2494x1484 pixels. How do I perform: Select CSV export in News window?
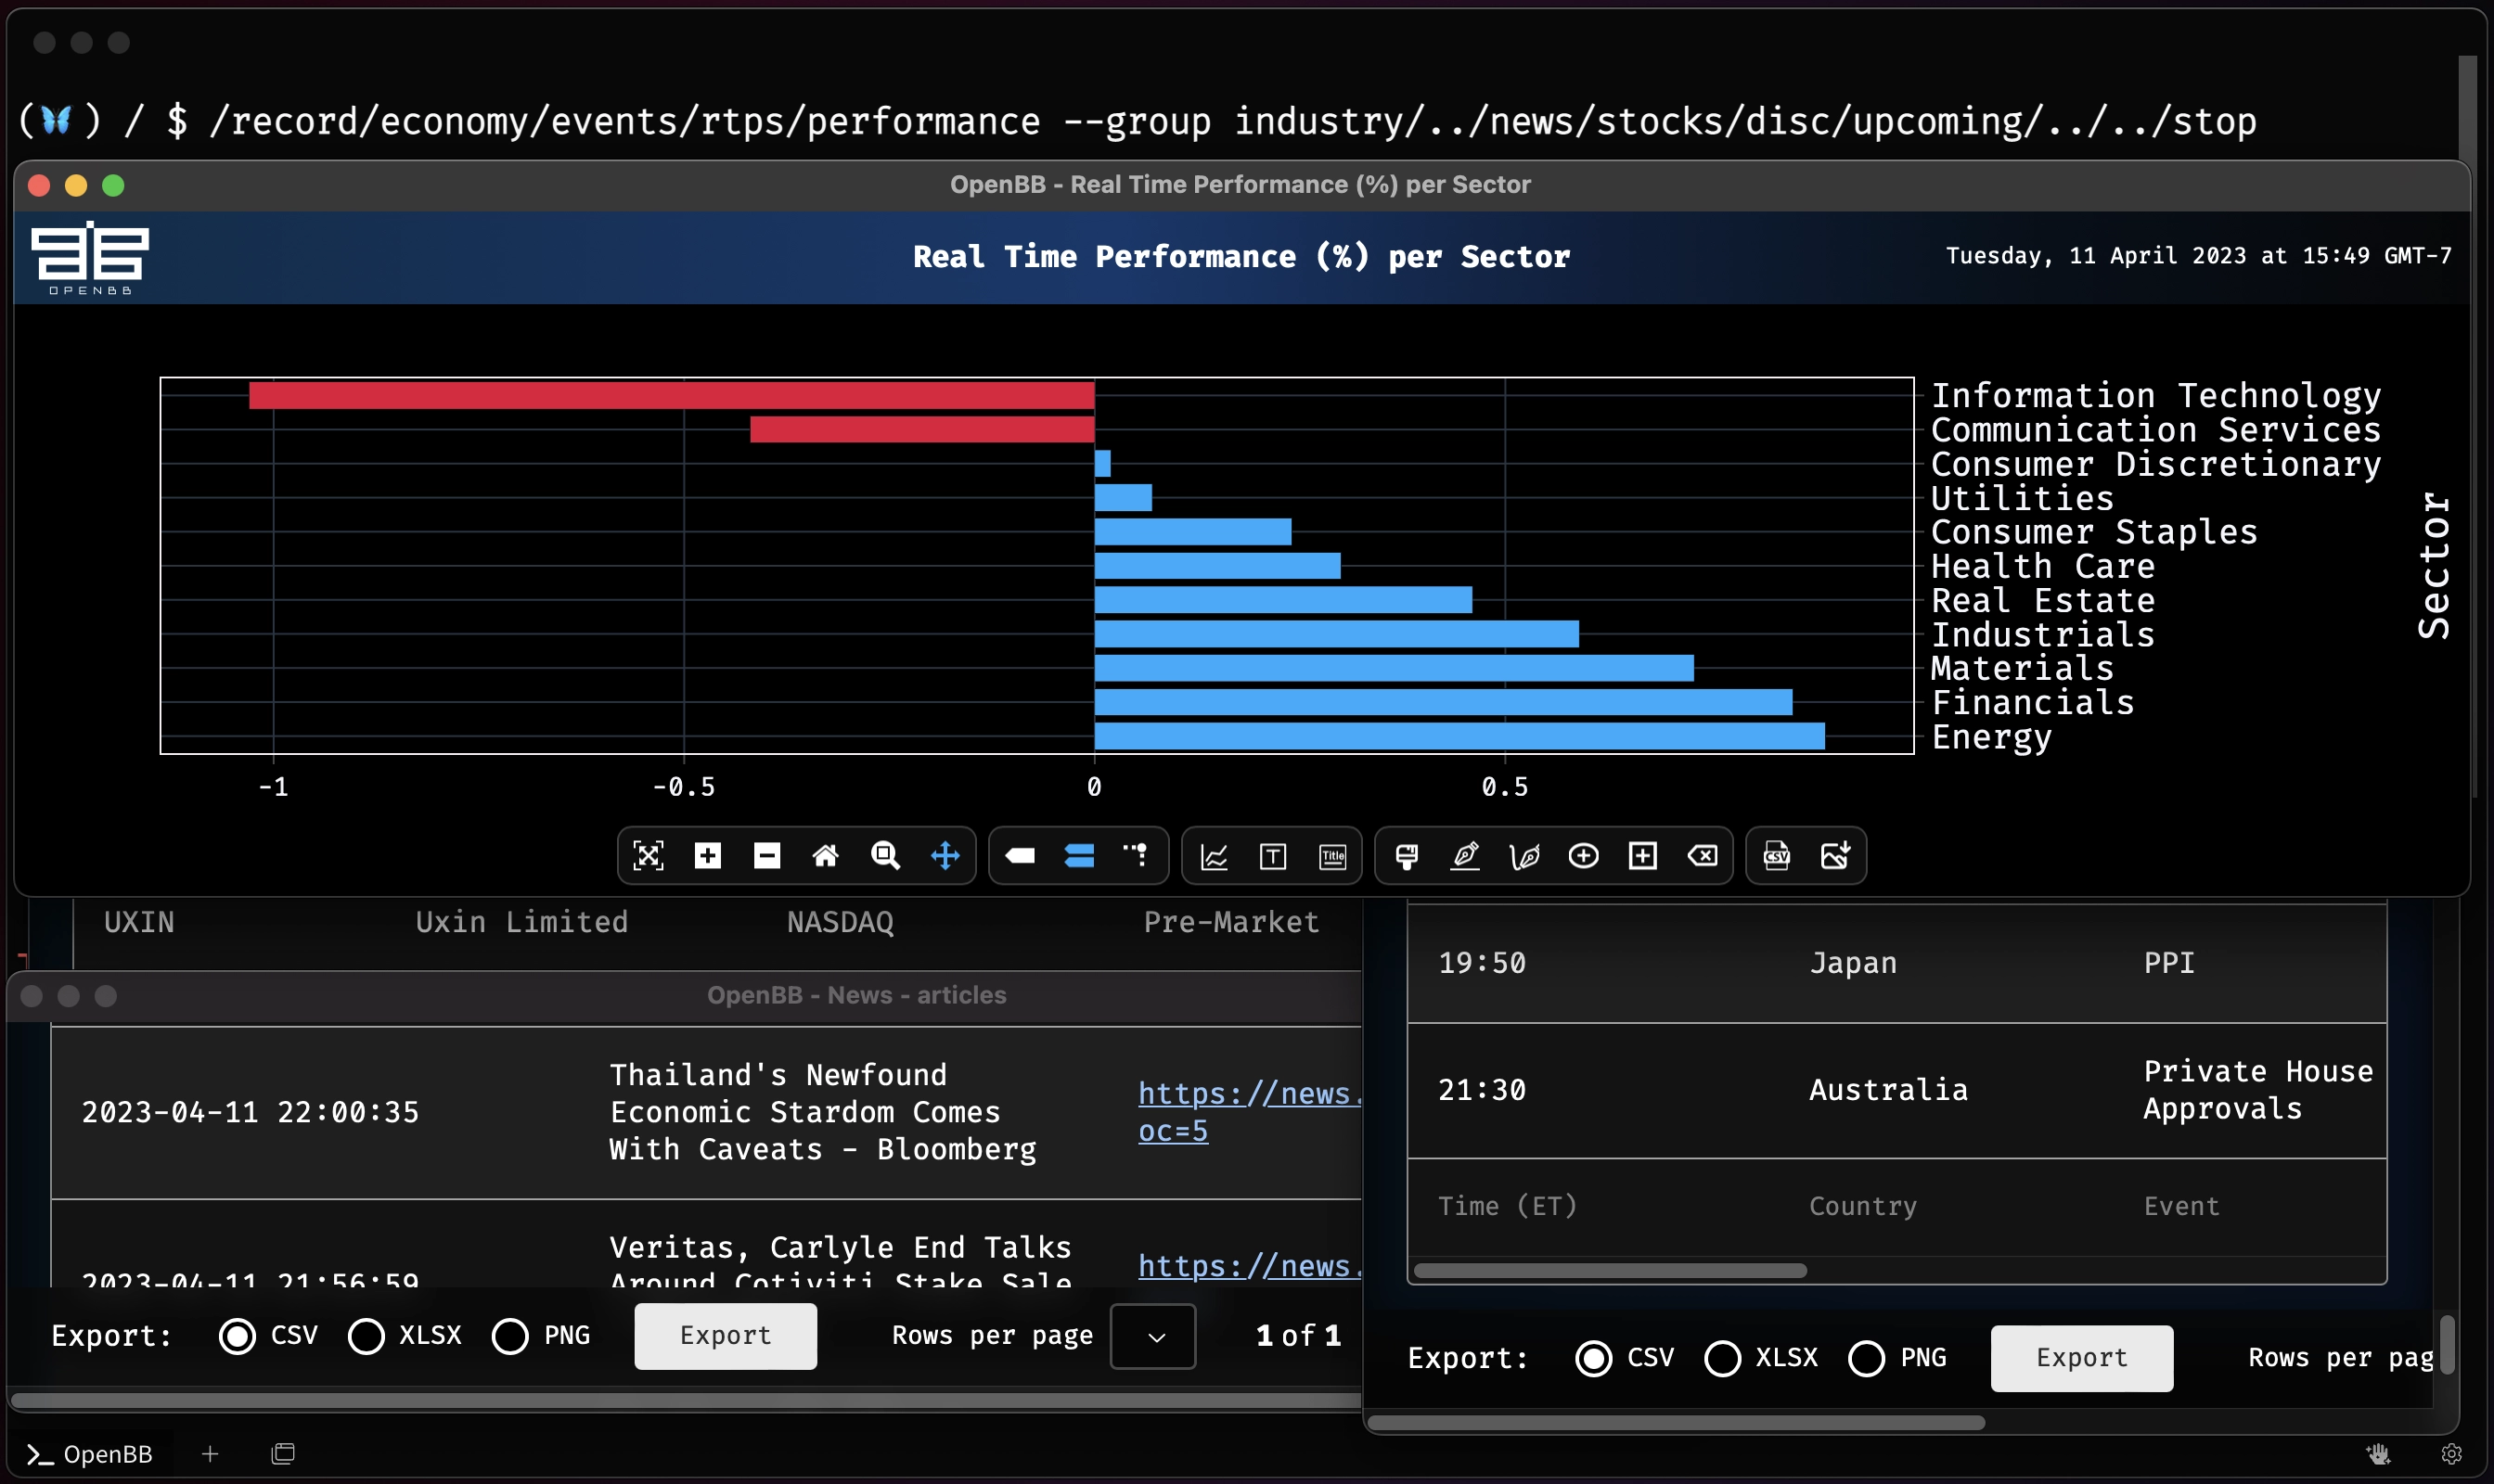(x=238, y=1336)
